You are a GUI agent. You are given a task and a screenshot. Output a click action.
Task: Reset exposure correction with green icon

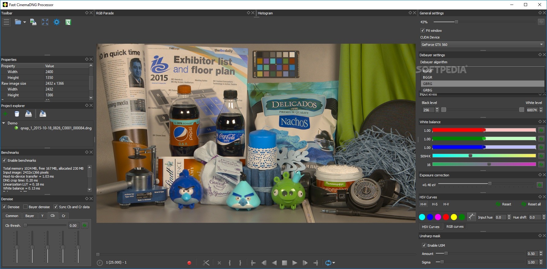(x=540, y=185)
